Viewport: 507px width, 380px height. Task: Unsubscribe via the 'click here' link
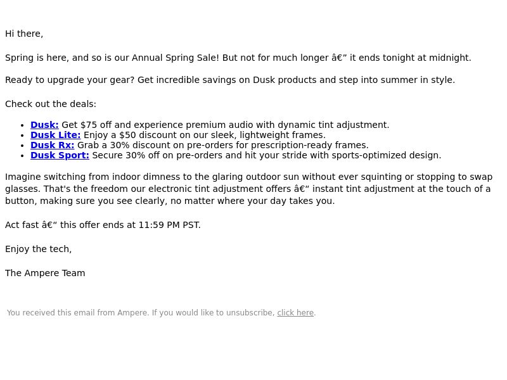coord(295,313)
